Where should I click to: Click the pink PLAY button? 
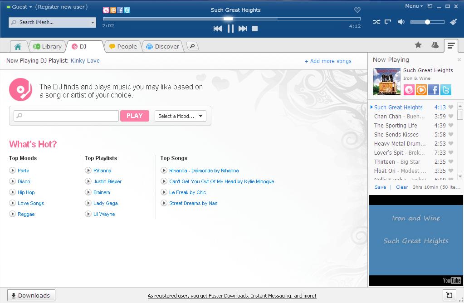coord(135,116)
